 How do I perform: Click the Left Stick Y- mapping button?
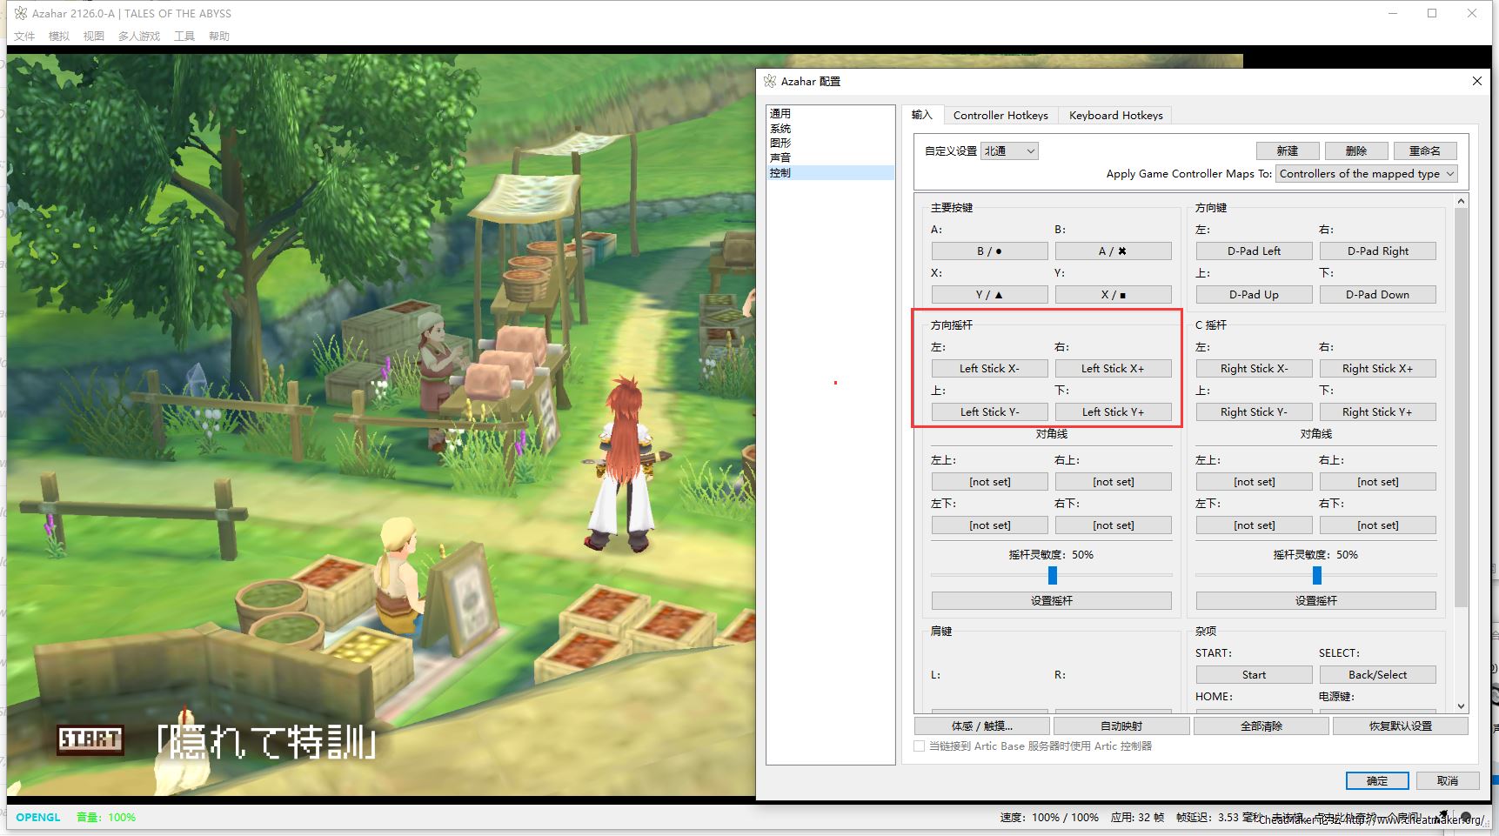(x=990, y=411)
